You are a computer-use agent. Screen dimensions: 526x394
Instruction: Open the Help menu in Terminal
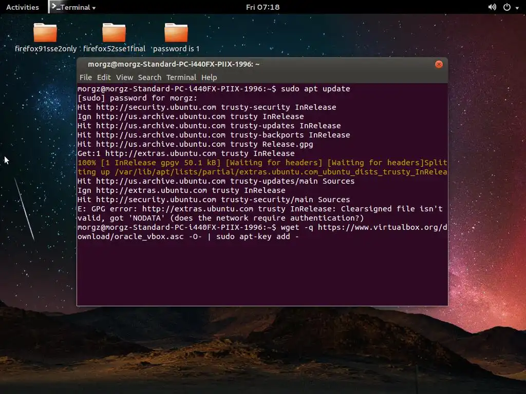point(209,77)
